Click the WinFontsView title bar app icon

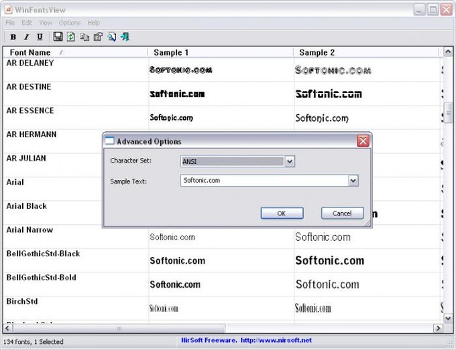point(8,10)
